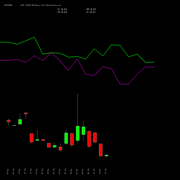Click the 21 Sep date label
Viewport: 180px width, 180px height.
[x=37, y=171]
